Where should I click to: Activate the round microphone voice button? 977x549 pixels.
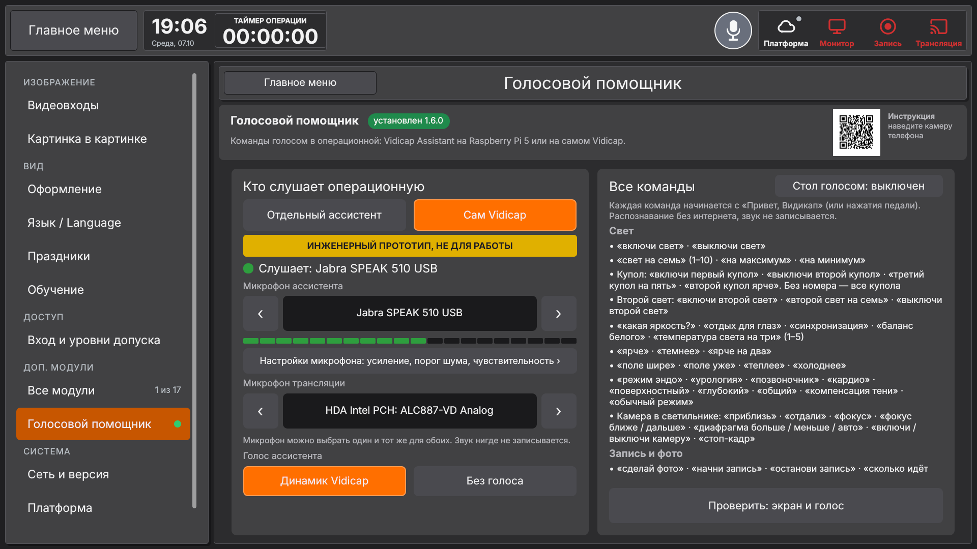pos(733,30)
